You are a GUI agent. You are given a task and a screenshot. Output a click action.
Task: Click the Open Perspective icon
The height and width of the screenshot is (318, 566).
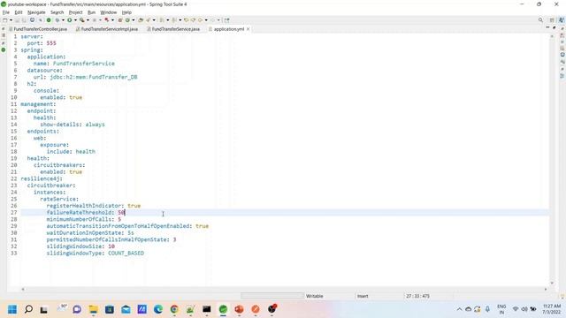[552, 20]
